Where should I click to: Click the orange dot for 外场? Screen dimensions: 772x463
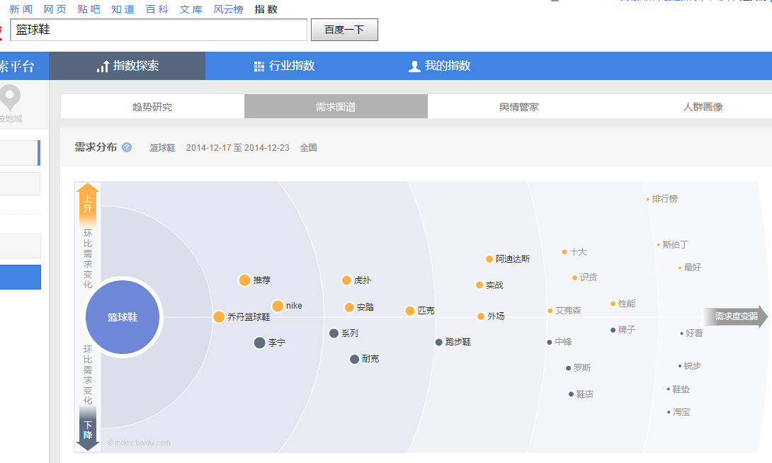coord(481,316)
